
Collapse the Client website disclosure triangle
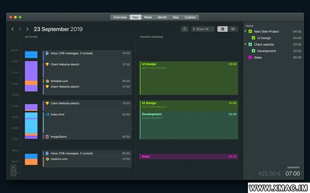pos(245,44)
